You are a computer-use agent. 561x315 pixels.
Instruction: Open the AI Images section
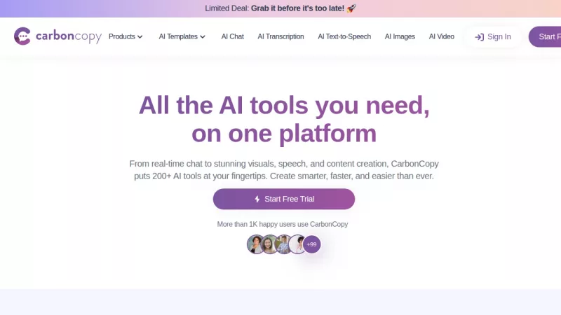[400, 36]
